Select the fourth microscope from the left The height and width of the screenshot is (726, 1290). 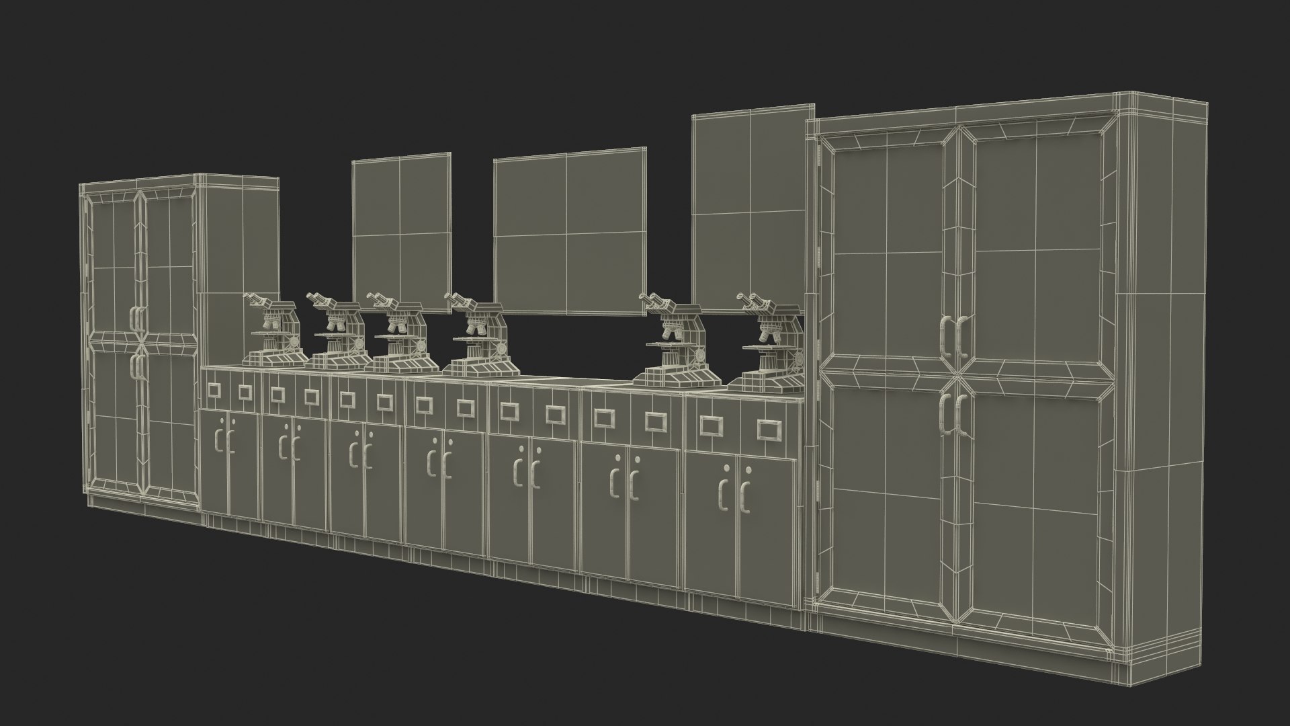tap(481, 336)
